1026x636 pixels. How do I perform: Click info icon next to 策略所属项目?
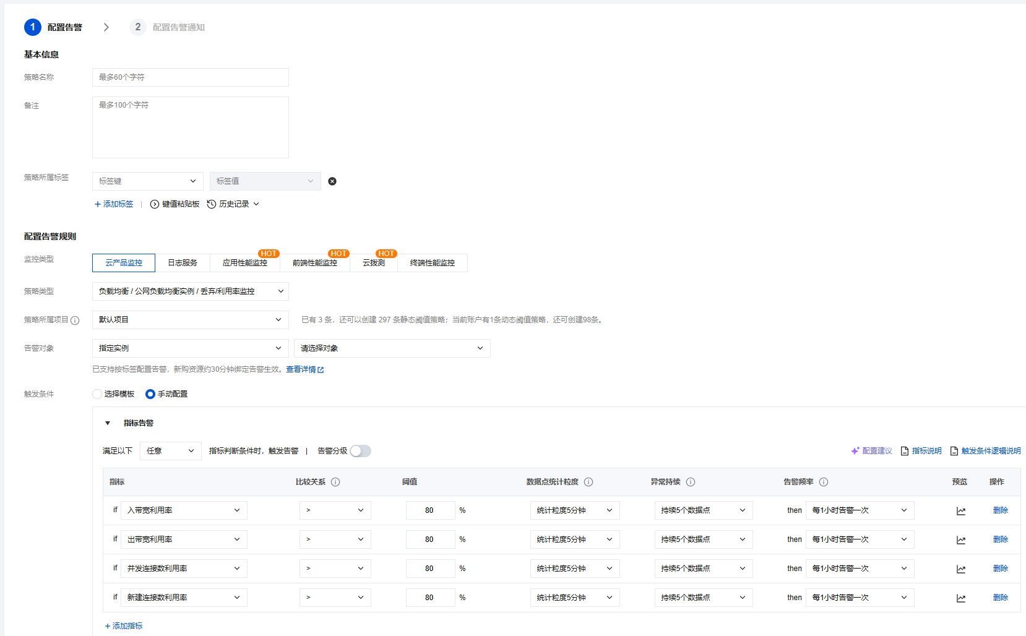click(x=75, y=320)
